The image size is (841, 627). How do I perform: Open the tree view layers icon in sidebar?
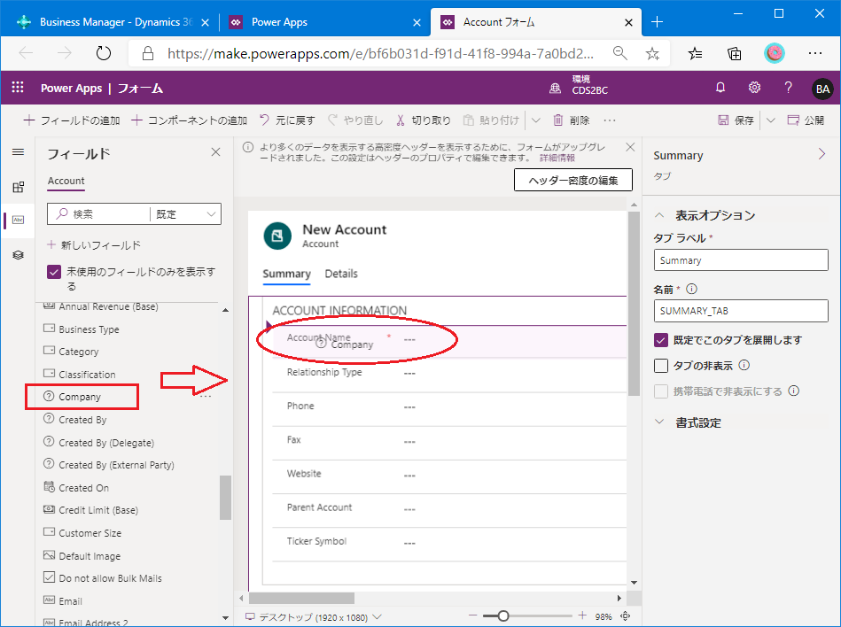pos(18,255)
